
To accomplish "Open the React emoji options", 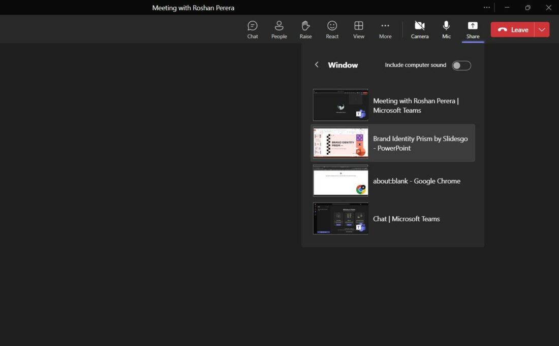I will click(x=332, y=29).
